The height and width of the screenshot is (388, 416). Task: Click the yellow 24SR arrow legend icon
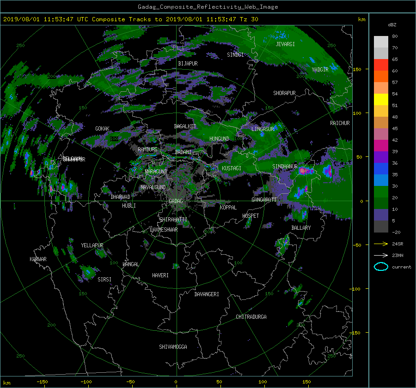(381, 244)
